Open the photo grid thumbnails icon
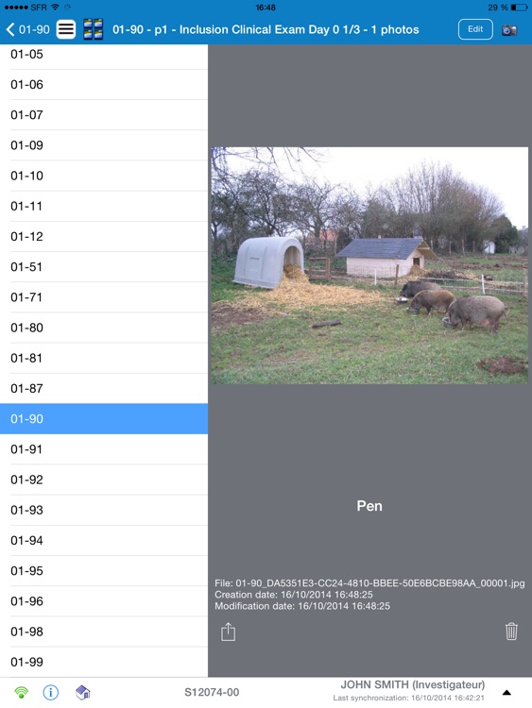 tap(94, 30)
